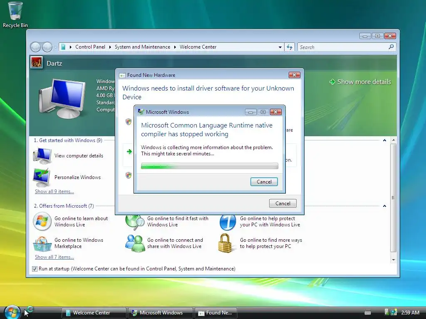Open the address bar history dropdown

pyautogui.click(x=280, y=47)
